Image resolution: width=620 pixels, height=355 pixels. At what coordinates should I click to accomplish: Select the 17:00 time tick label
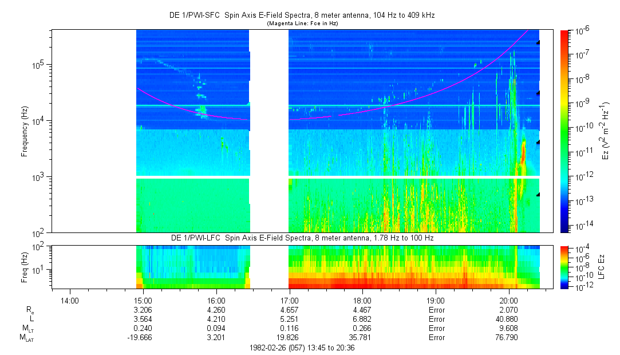(x=289, y=299)
